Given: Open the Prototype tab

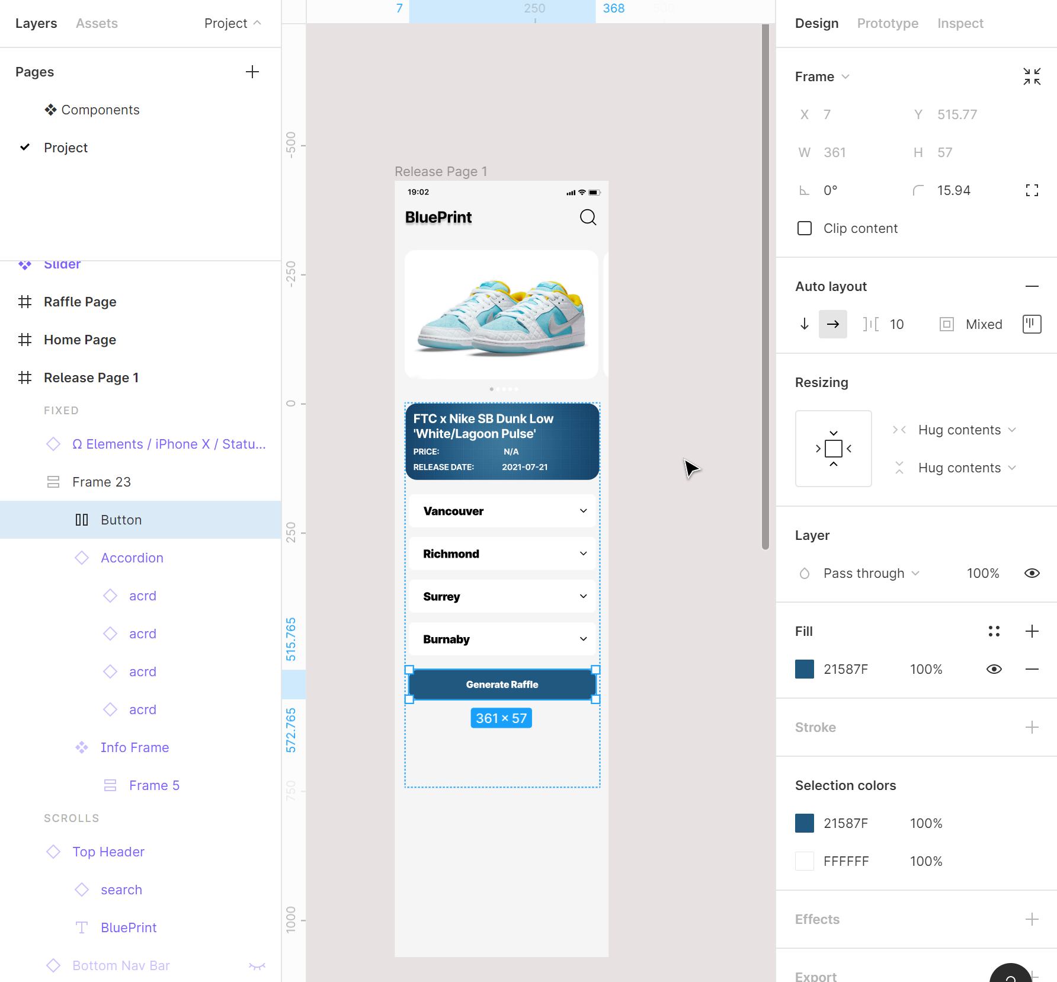Looking at the screenshot, I should coord(888,23).
